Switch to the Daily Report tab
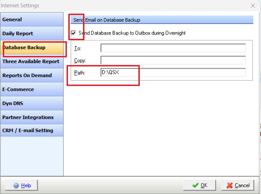The height and width of the screenshot is (194, 261). click(32, 34)
